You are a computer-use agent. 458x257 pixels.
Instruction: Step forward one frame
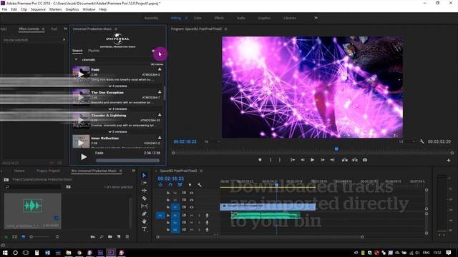click(323, 160)
